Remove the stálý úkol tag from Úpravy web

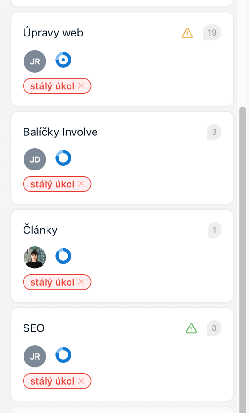tap(81, 85)
